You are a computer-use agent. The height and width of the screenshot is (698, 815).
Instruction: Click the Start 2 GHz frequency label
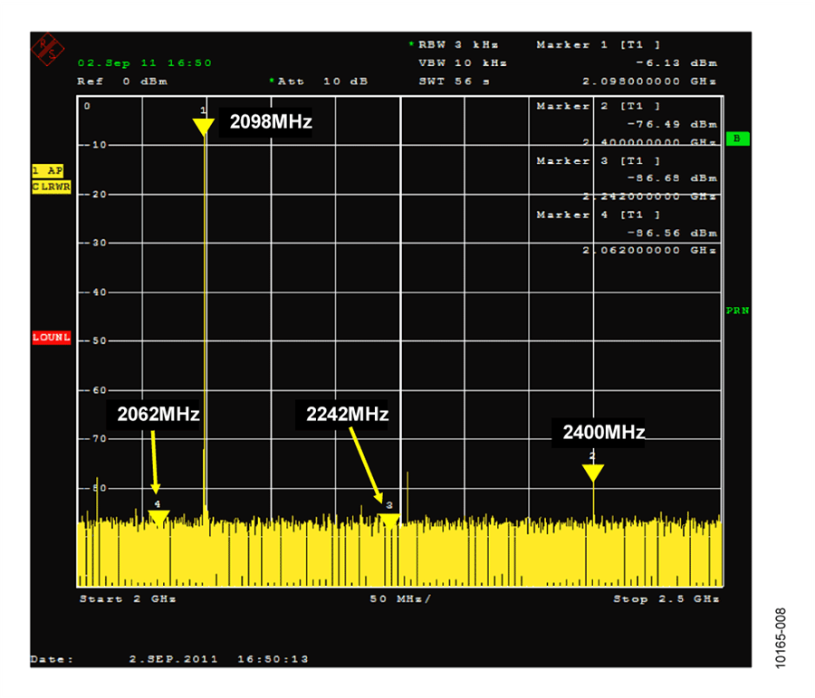tap(127, 599)
